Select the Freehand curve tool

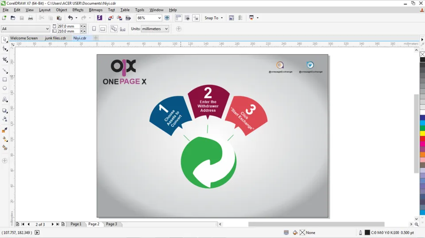click(4, 71)
